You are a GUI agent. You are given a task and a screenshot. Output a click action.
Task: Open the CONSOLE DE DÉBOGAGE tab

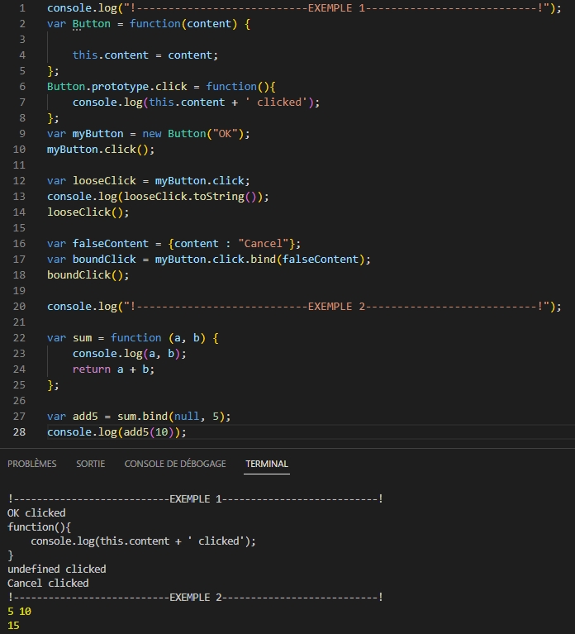[x=175, y=464]
